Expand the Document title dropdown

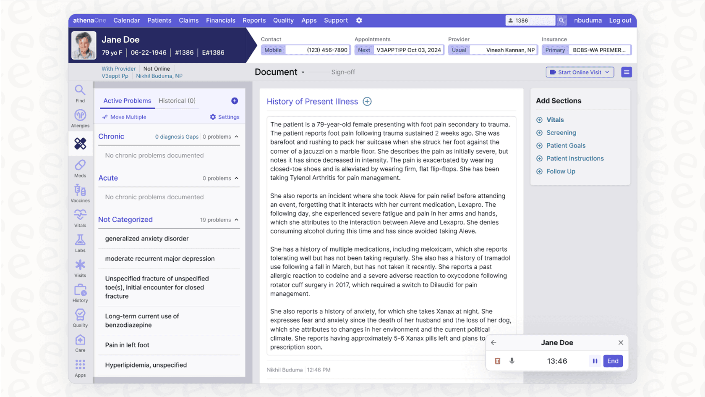click(x=303, y=72)
